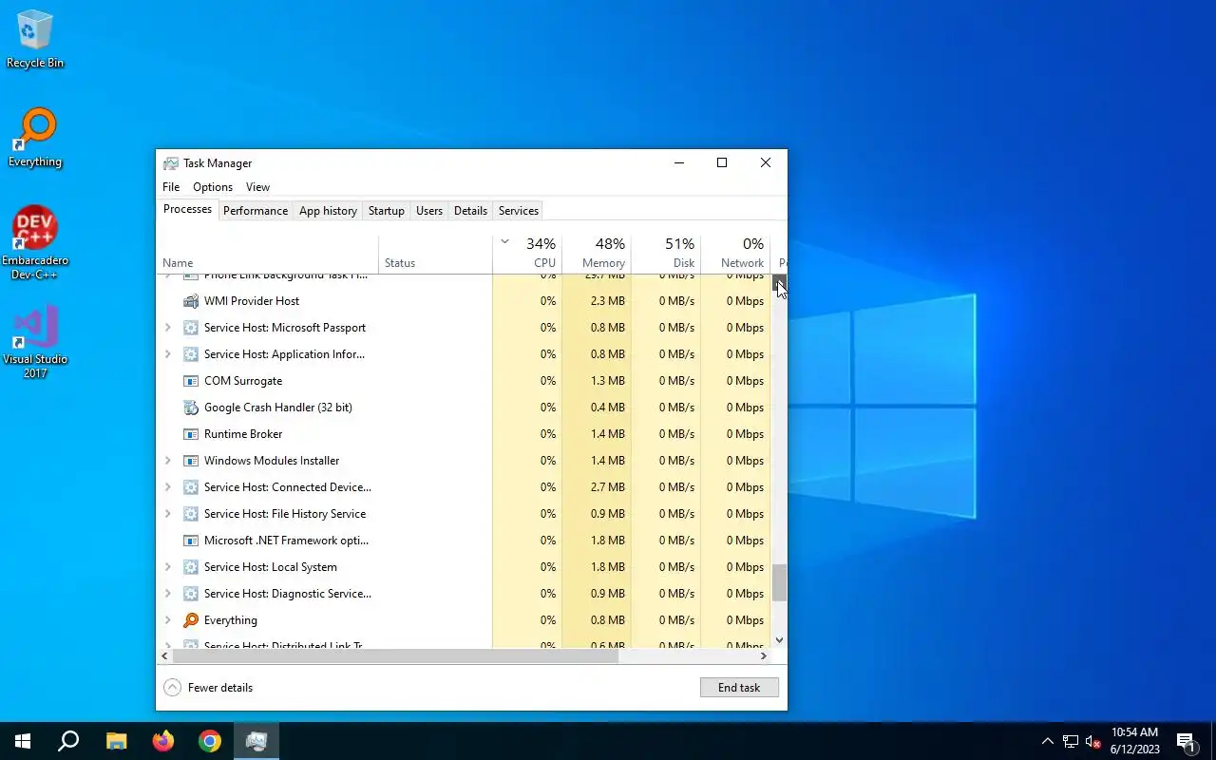Click the Windows Modules Installer icon

[x=190, y=461]
